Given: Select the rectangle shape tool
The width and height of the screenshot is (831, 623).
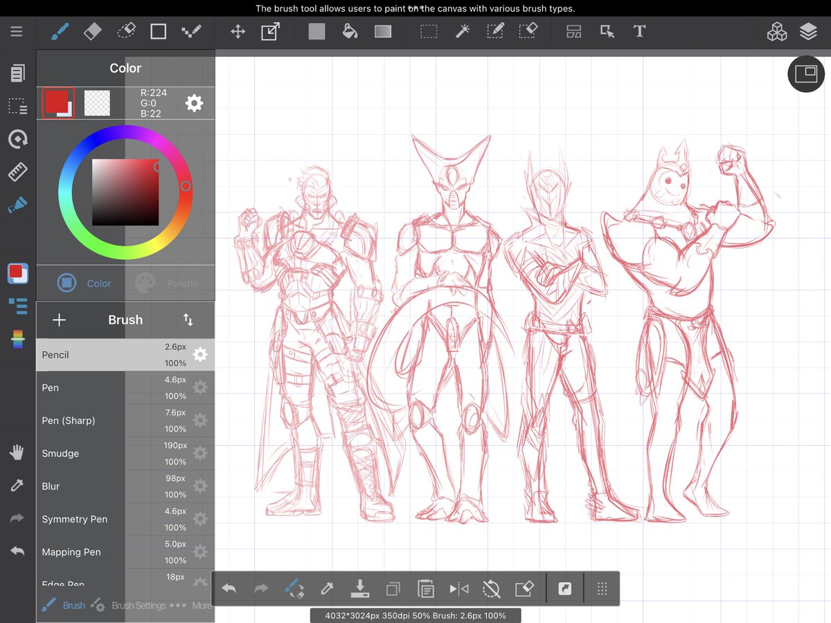Looking at the screenshot, I should 159,32.
